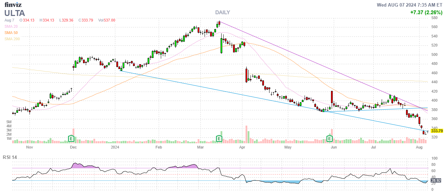Viewport: 447px width, 195px height.
Task: Click the Apr label on the date axis
Action: [242, 147]
